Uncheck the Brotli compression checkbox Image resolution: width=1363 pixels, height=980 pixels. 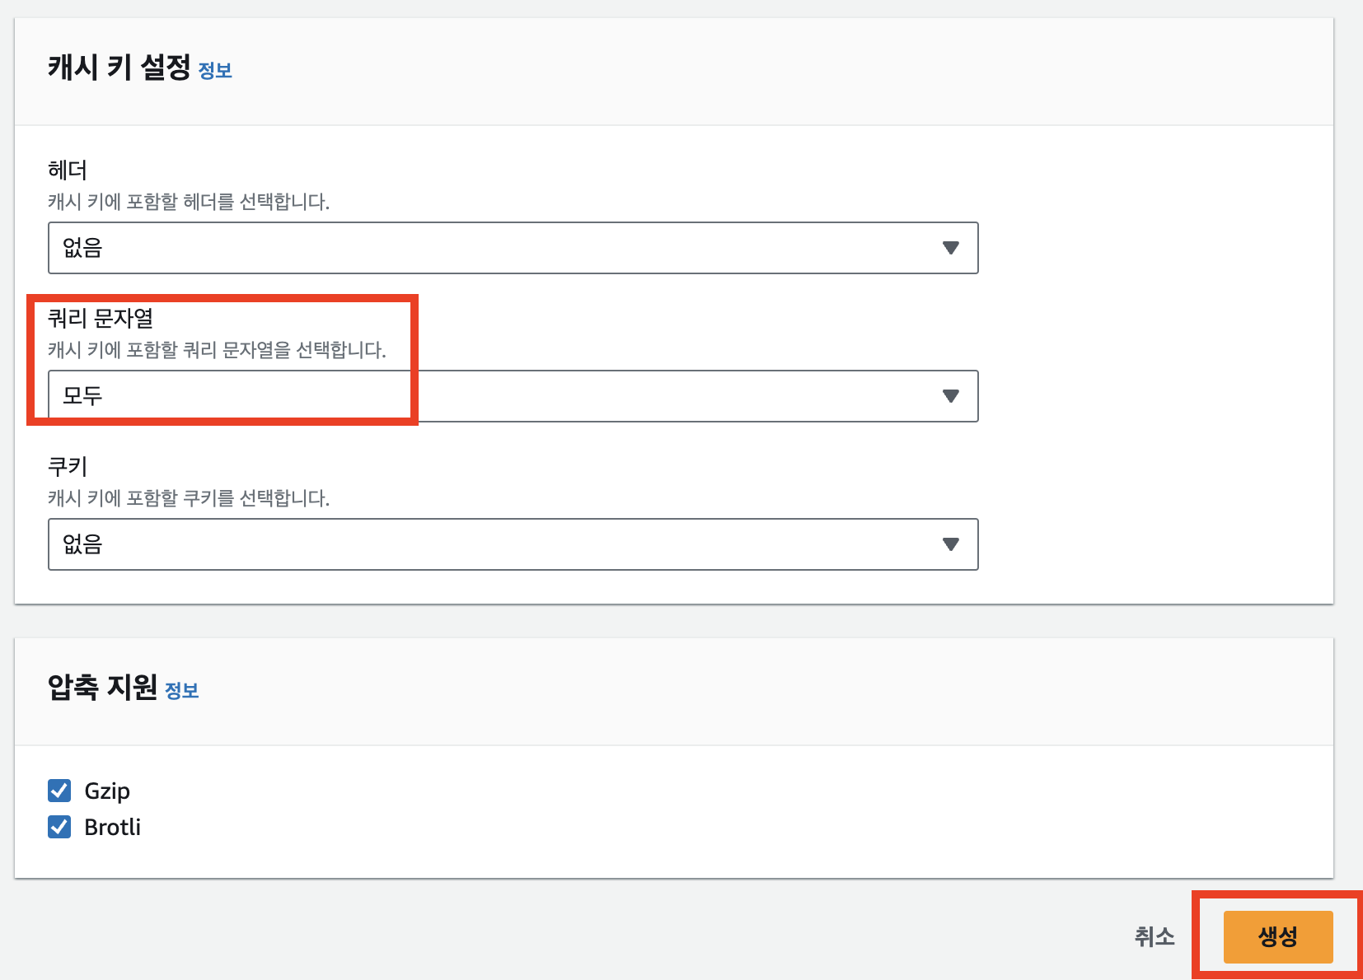pyautogui.click(x=59, y=827)
